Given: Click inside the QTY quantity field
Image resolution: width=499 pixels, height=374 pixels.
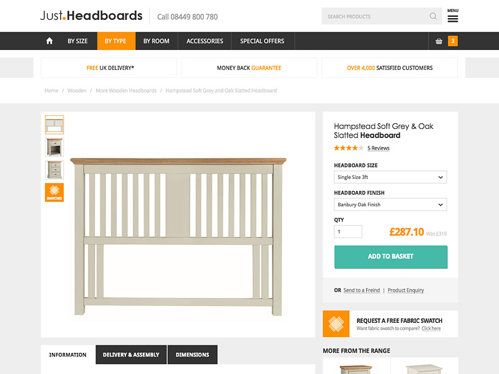Looking at the screenshot, I should pyautogui.click(x=347, y=231).
